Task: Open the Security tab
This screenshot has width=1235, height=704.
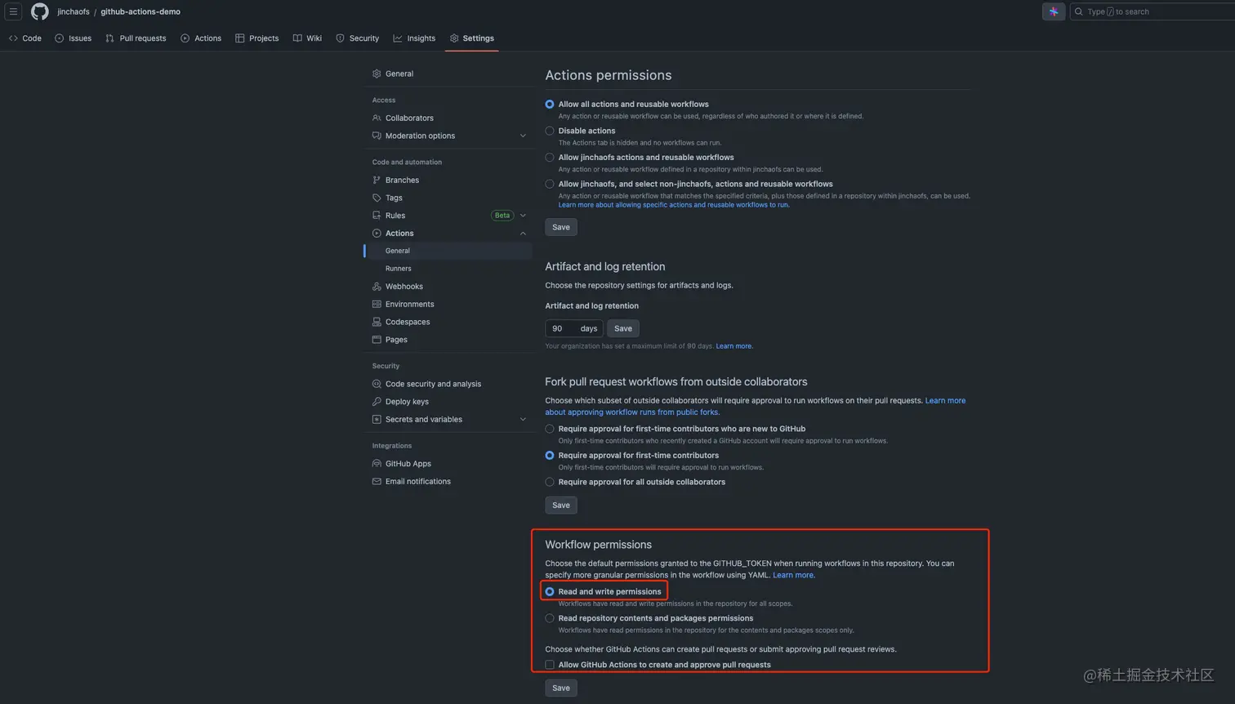Action: point(358,38)
